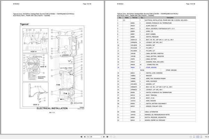Click the No. column header

[120, 17]
